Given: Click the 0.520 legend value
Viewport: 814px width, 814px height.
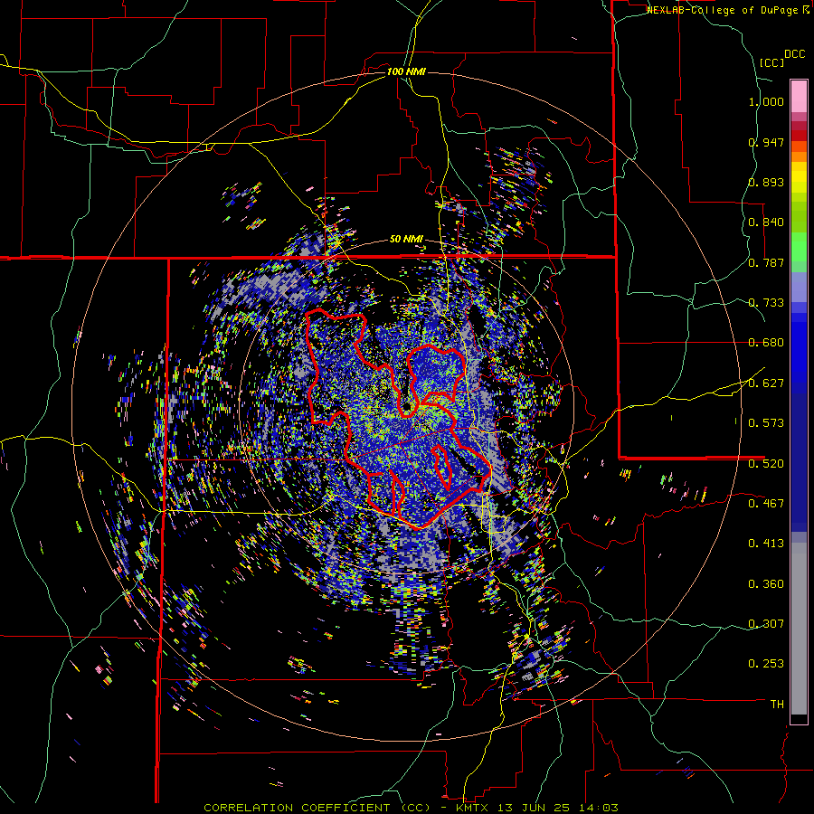Looking at the screenshot, I should 766,463.
